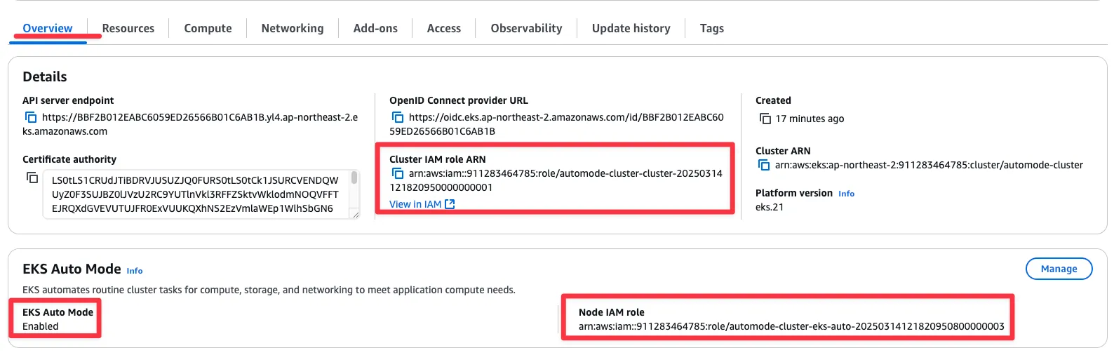1114x355 pixels.
Task: Open Info link next to Platform version
Action: 847,194
